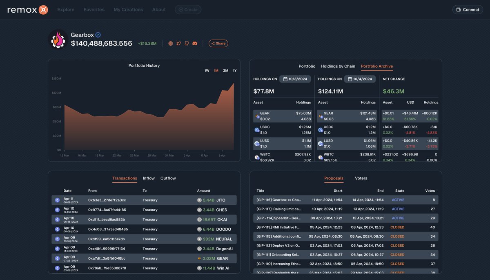
Task: Open proposal GIP-112 Deploy V3 on O...
Action: coord(345,245)
